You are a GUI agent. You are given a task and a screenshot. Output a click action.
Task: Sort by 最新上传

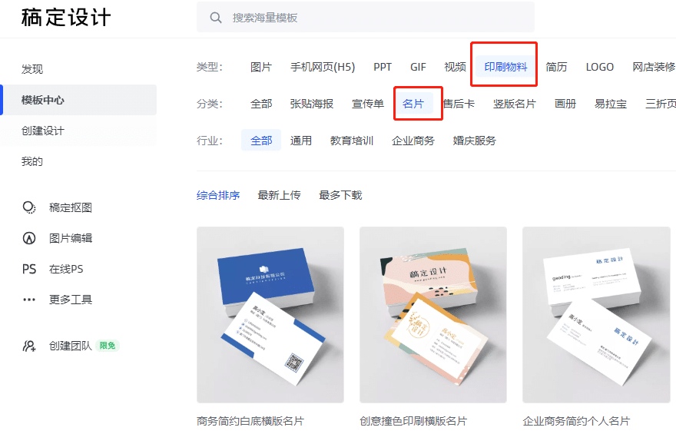[x=279, y=196]
